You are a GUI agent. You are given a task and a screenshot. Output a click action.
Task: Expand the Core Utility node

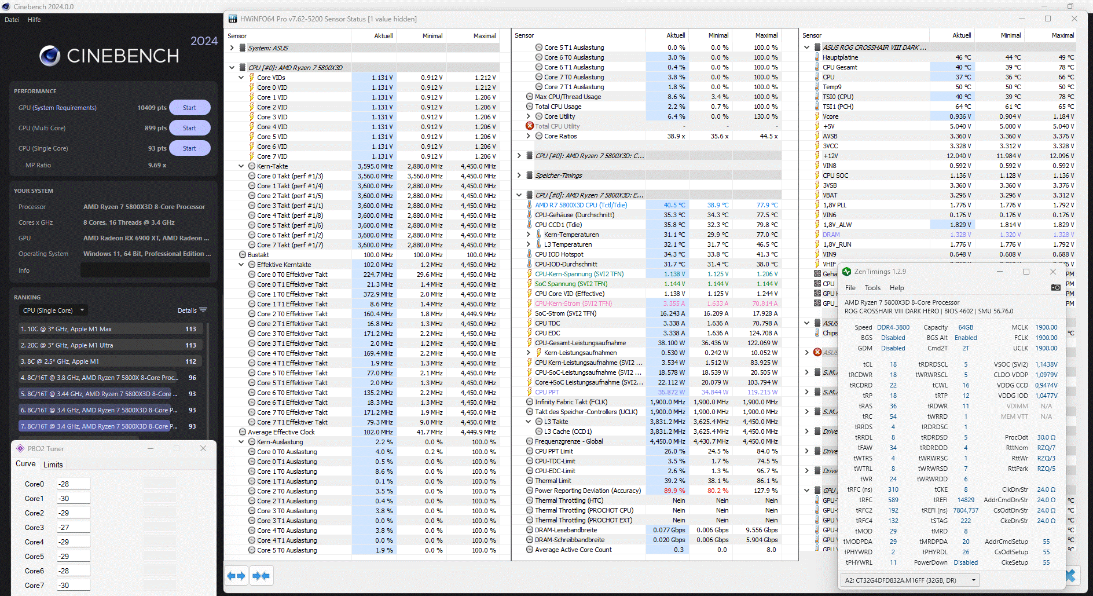(528, 116)
